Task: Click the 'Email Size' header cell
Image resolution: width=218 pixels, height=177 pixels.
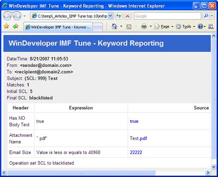Action: 20,153
